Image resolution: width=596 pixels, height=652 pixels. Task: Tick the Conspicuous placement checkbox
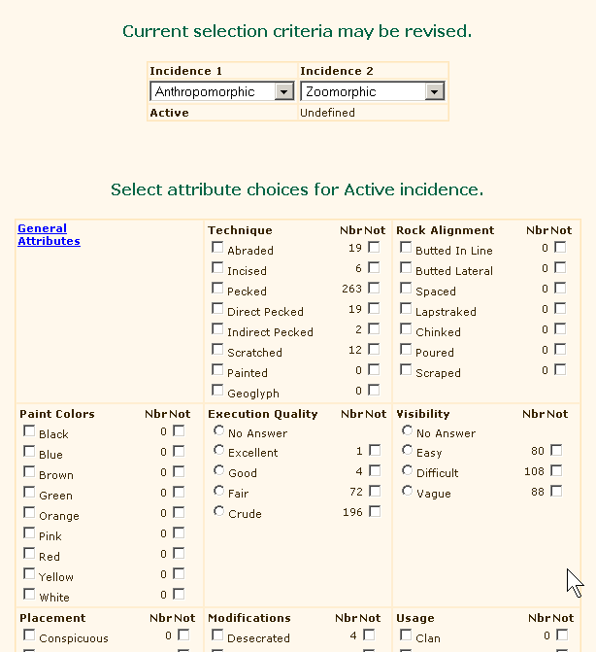point(29,635)
